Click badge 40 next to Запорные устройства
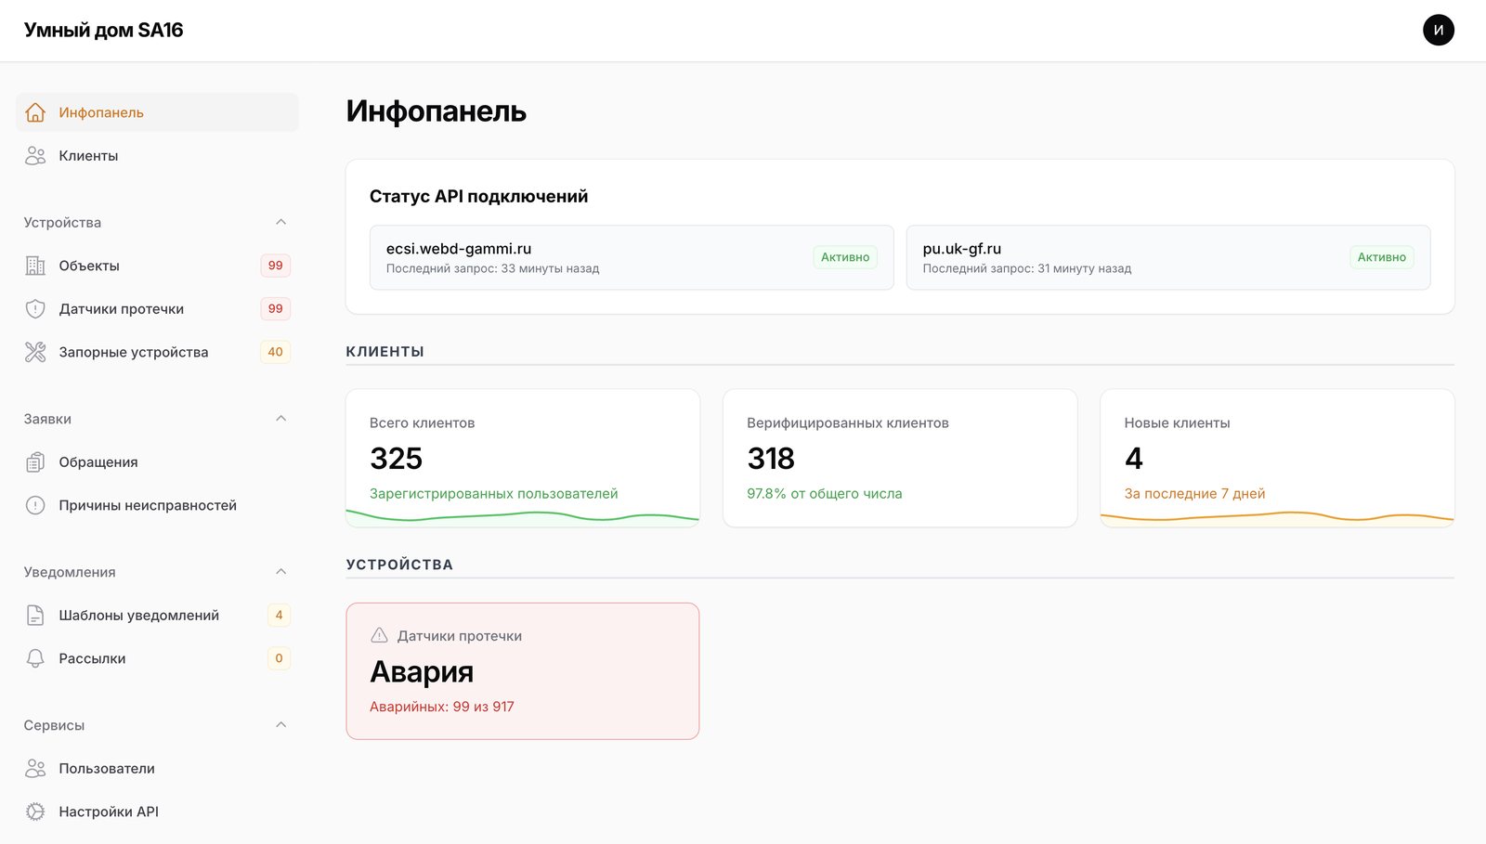This screenshot has width=1486, height=844. [276, 352]
